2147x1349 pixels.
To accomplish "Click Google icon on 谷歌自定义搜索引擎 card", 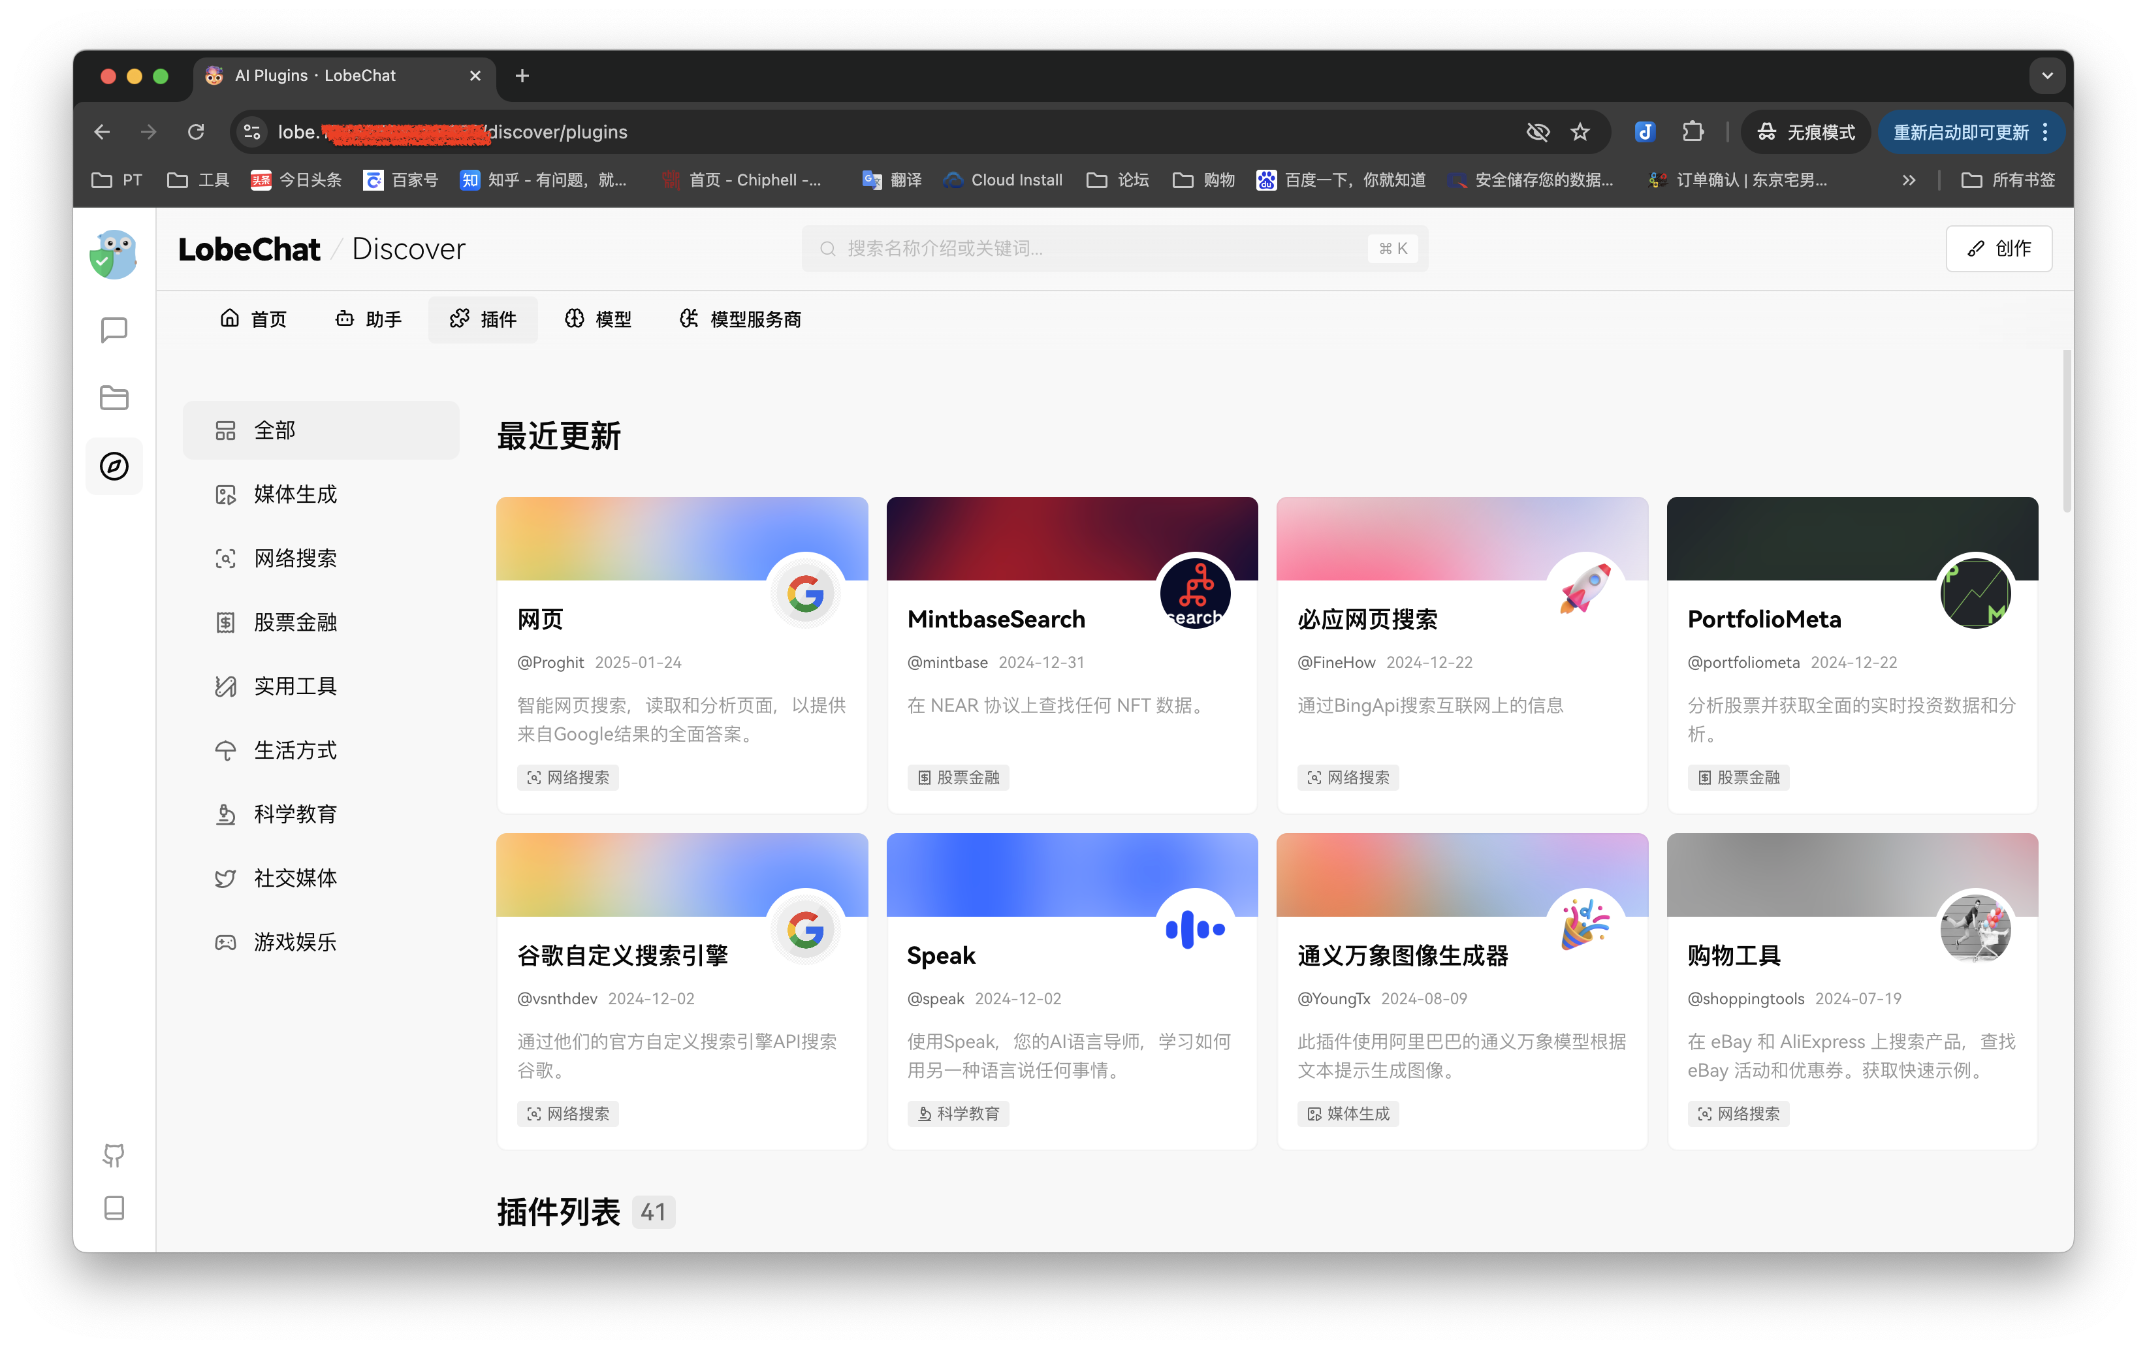I will coord(805,929).
